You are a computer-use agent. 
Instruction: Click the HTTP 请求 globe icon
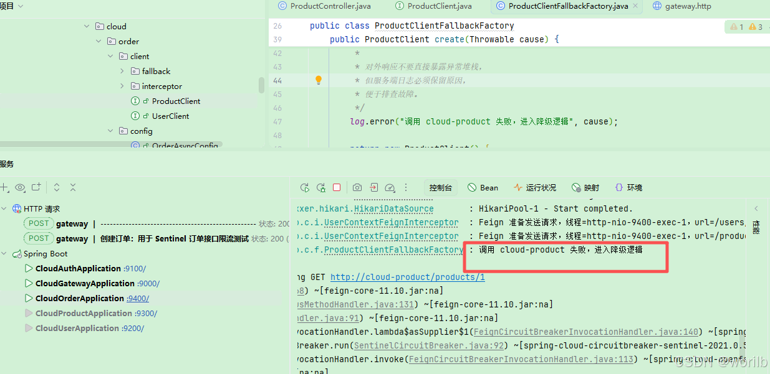click(x=17, y=209)
